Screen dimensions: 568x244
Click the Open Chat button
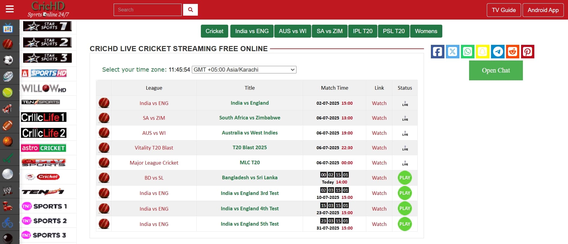pyautogui.click(x=496, y=70)
